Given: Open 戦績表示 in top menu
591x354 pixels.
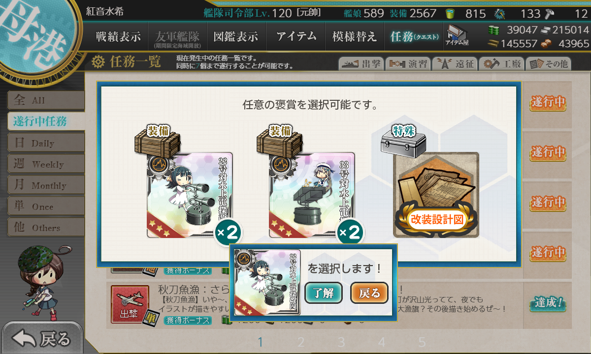Looking at the screenshot, I should pos(118,36).
